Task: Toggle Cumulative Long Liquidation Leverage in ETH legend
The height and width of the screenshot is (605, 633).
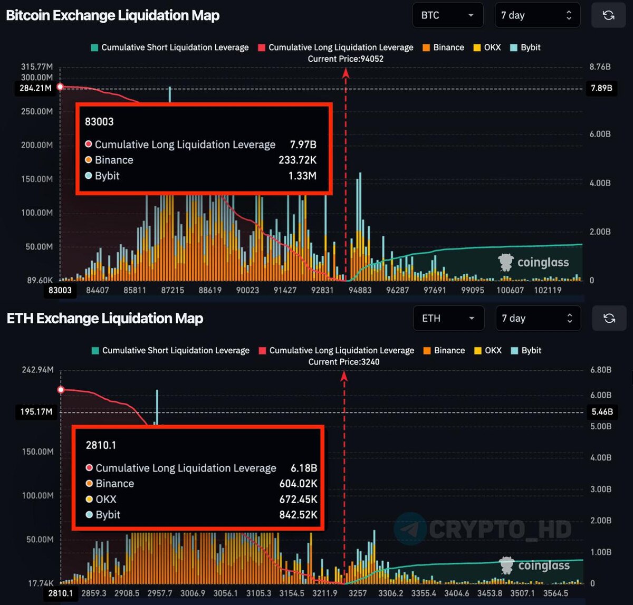Action: [337, 350]
